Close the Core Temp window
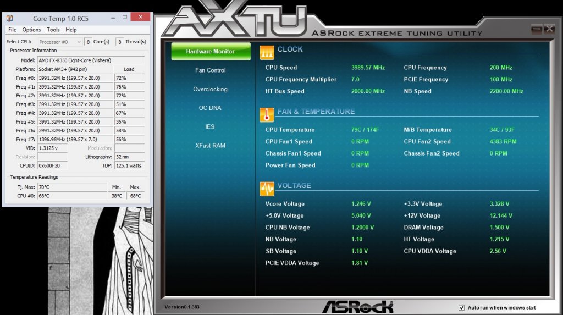This screenshot has width=563, height=315. (x=140, y=17)
